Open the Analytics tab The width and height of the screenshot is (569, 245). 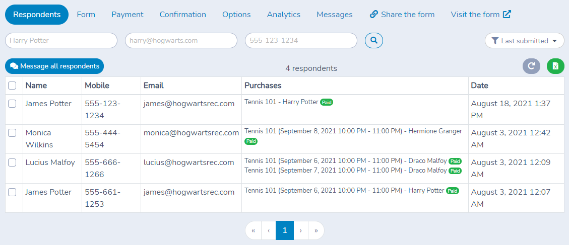click(x=284, y=15)
